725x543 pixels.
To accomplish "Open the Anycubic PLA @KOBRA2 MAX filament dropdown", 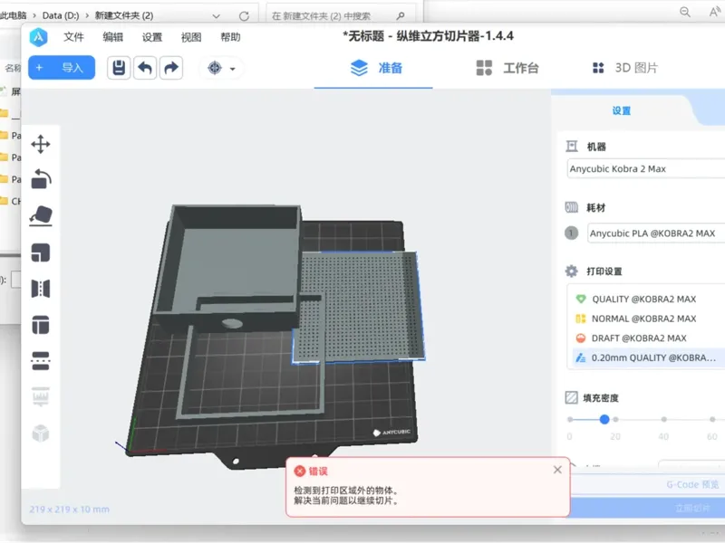I will pos(656,233).
